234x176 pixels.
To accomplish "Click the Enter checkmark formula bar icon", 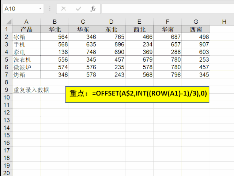I will point(78,9).
